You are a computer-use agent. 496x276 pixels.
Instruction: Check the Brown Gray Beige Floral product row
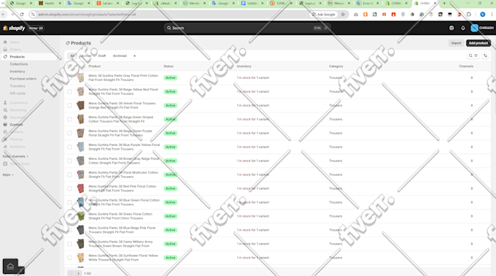(69, 161)
